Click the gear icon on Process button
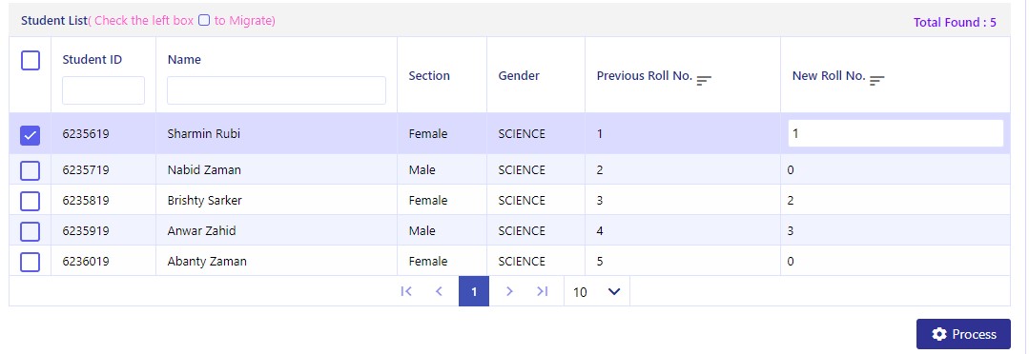Image resolution: width=1029 pixels, height=354 pixels. [939, 334]
